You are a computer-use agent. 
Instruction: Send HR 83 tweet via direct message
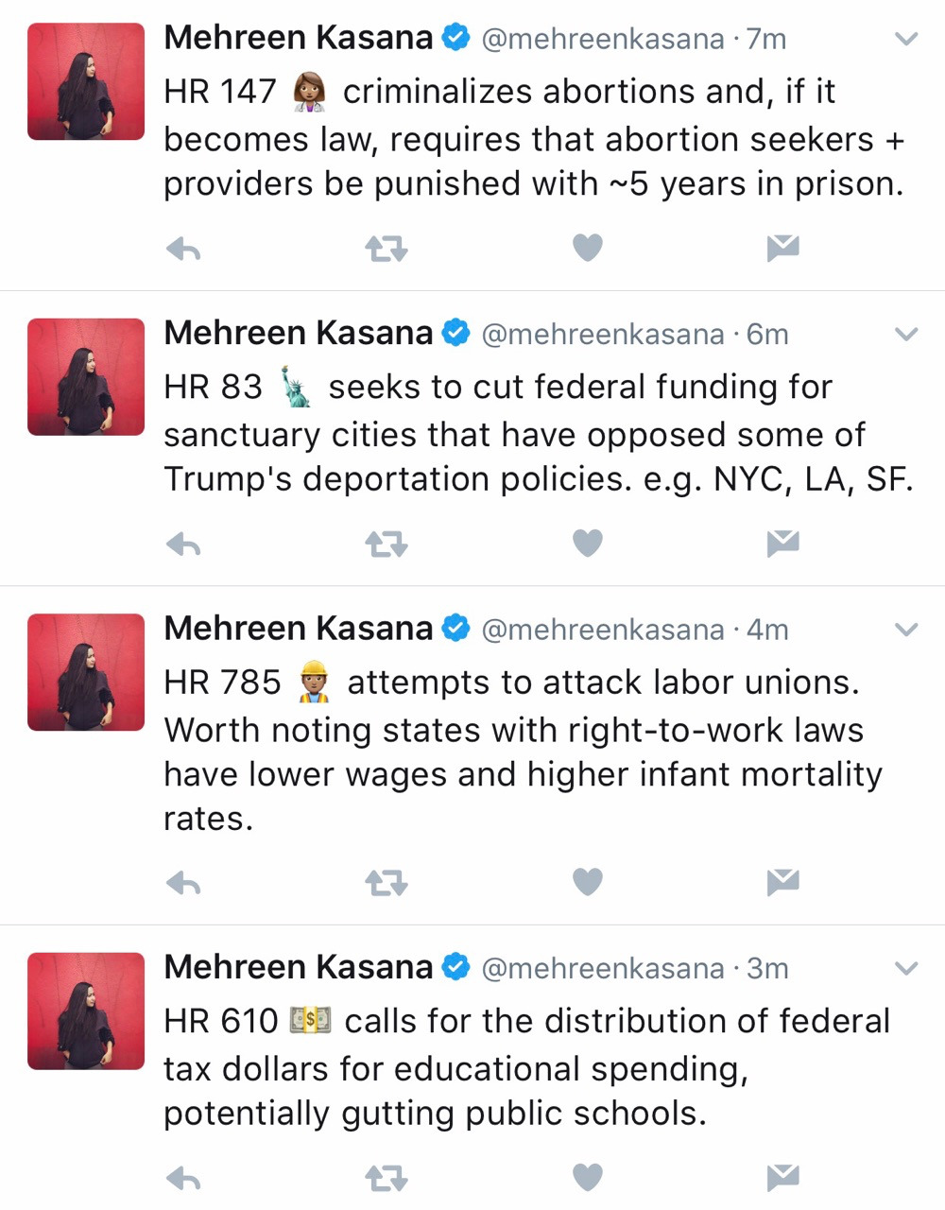click(782, 543)
